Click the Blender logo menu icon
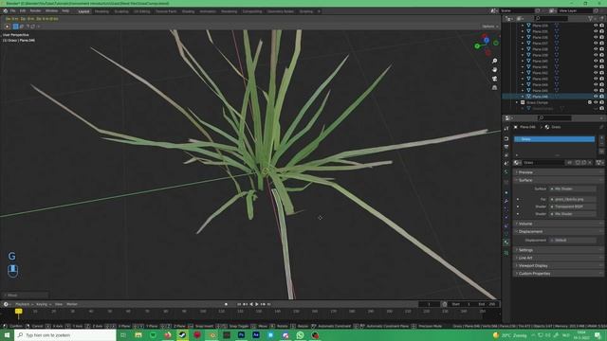This screenshot has width=607, height=341. click(x=5, y=10)
